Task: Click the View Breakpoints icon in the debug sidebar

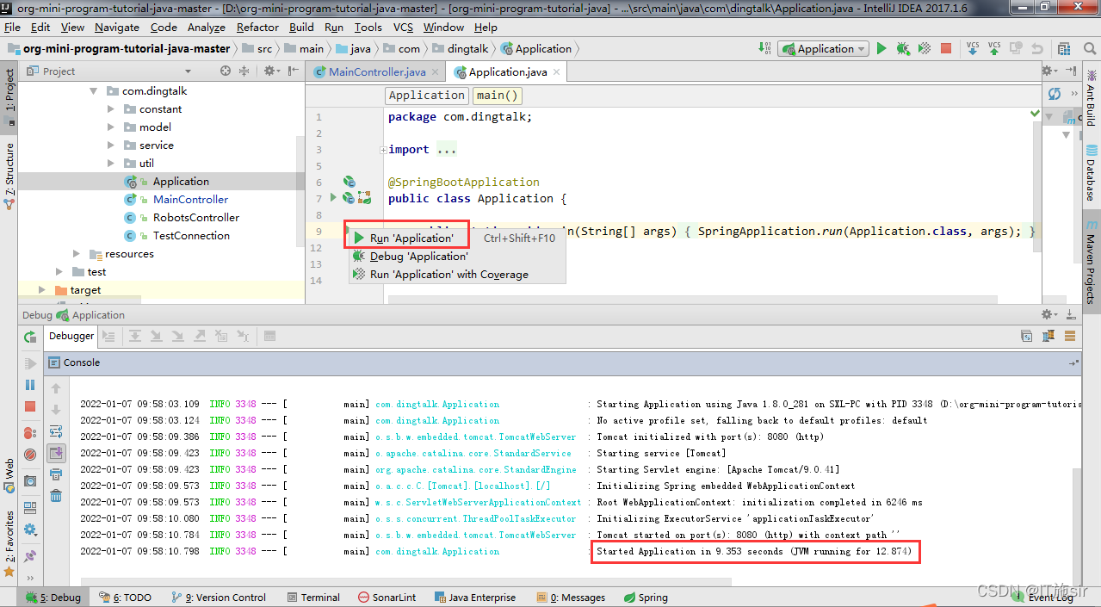Action: coord(30,433)
